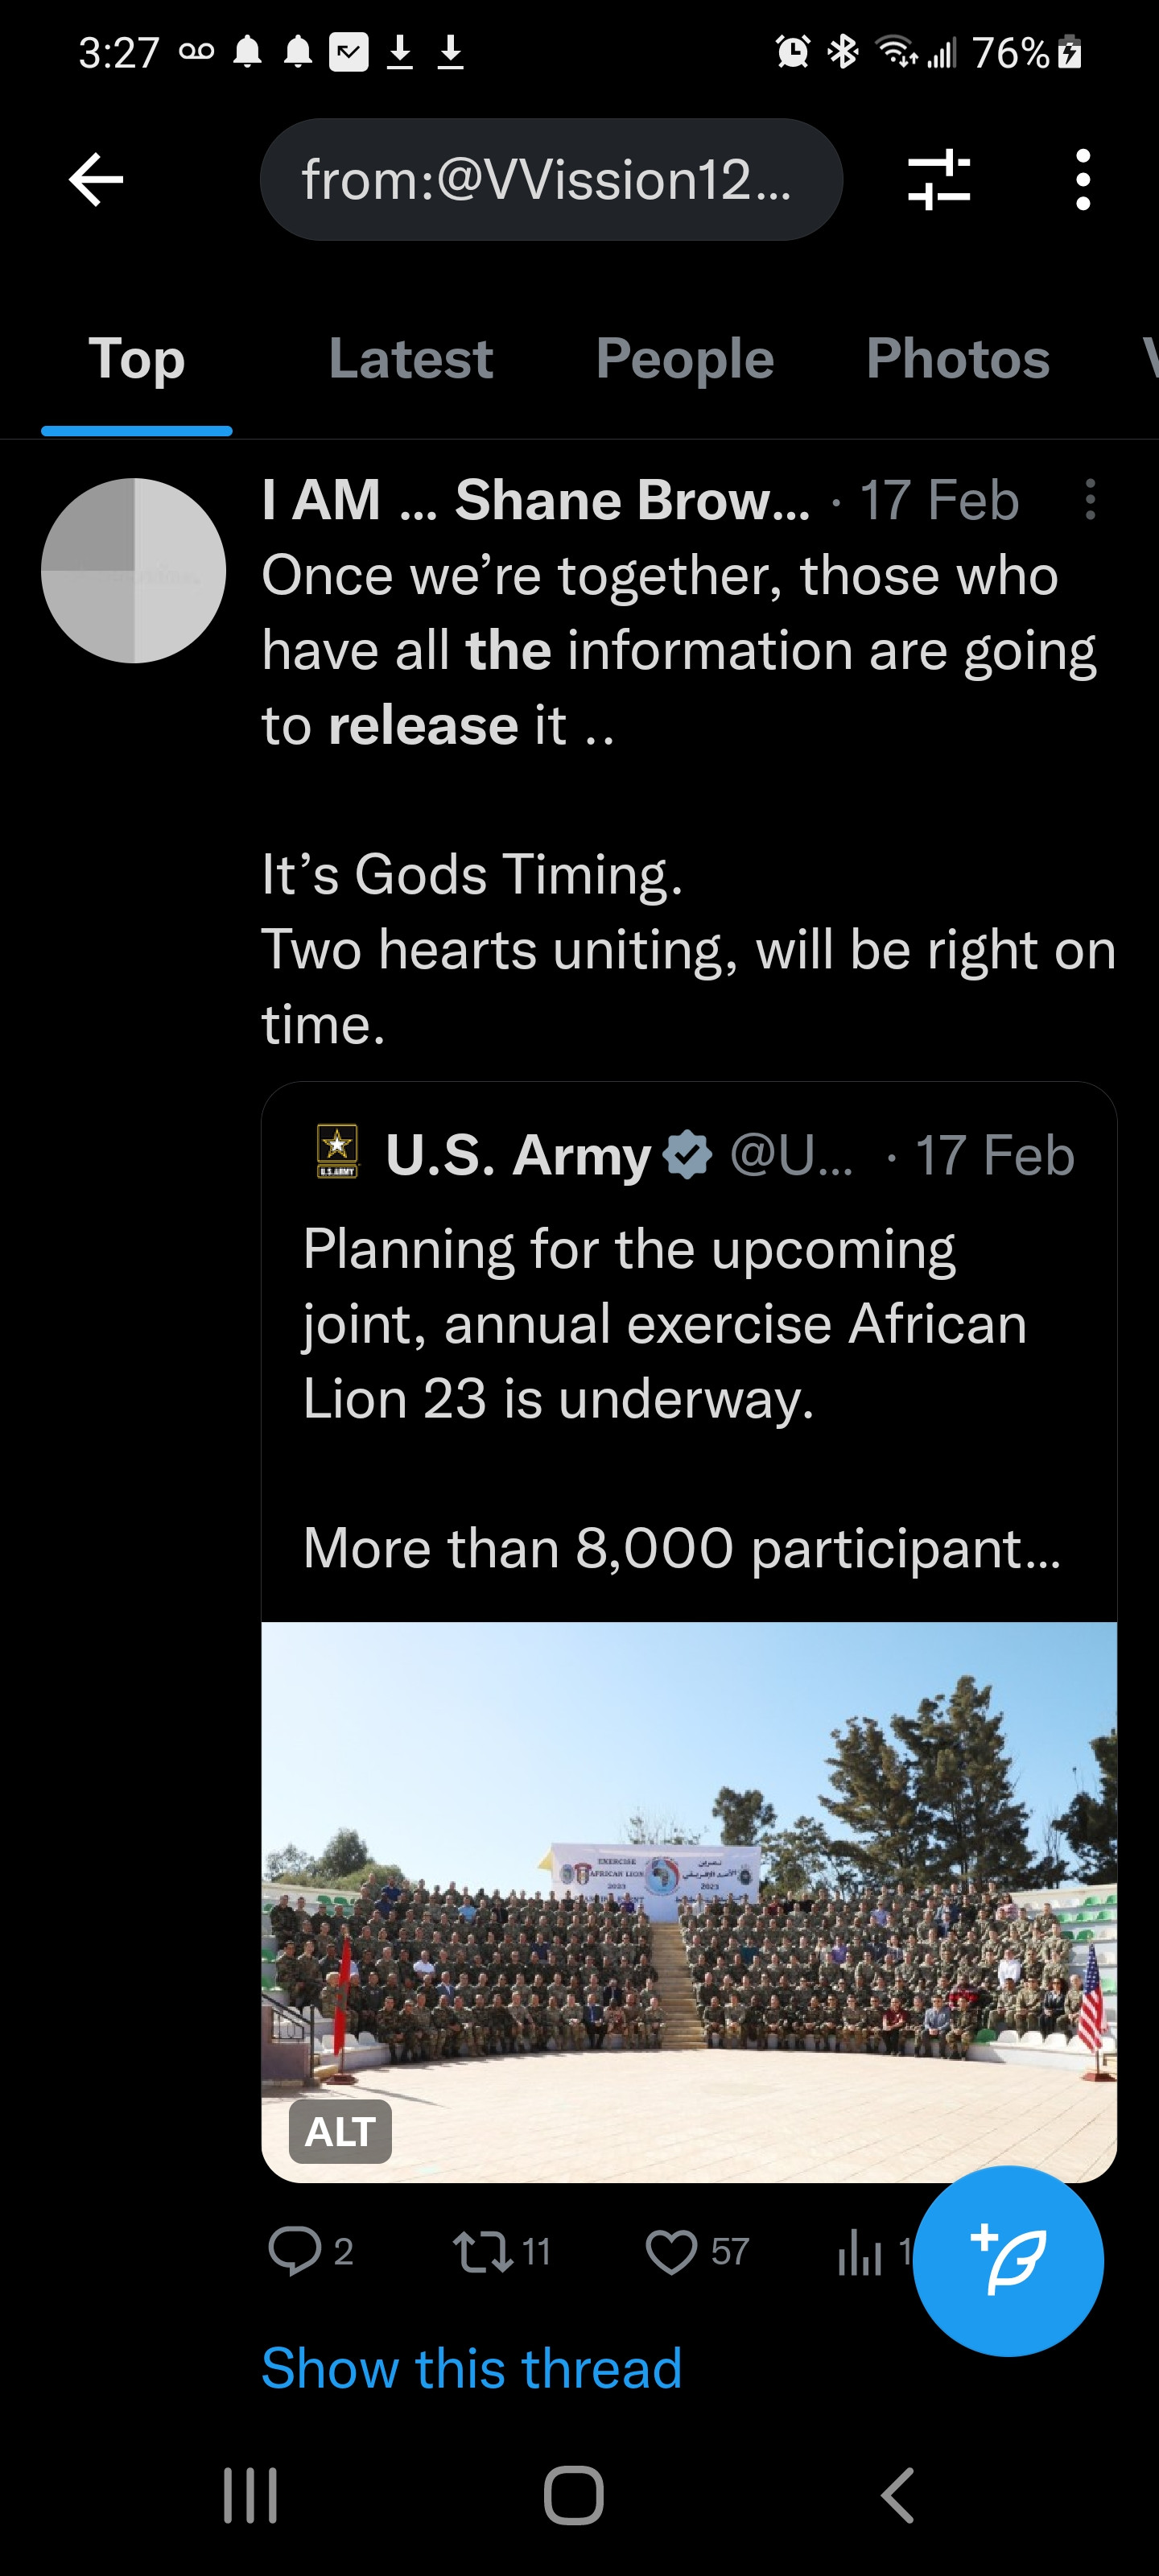Switch to the Photos tab
This screenshot has width=1159, height=2576.
[957, 359]
